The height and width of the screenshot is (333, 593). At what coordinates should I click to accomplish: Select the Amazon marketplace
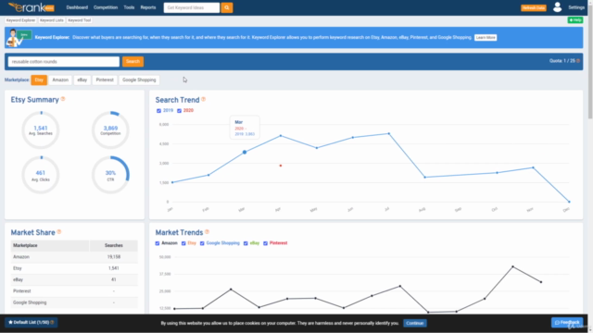coord(60,80)
